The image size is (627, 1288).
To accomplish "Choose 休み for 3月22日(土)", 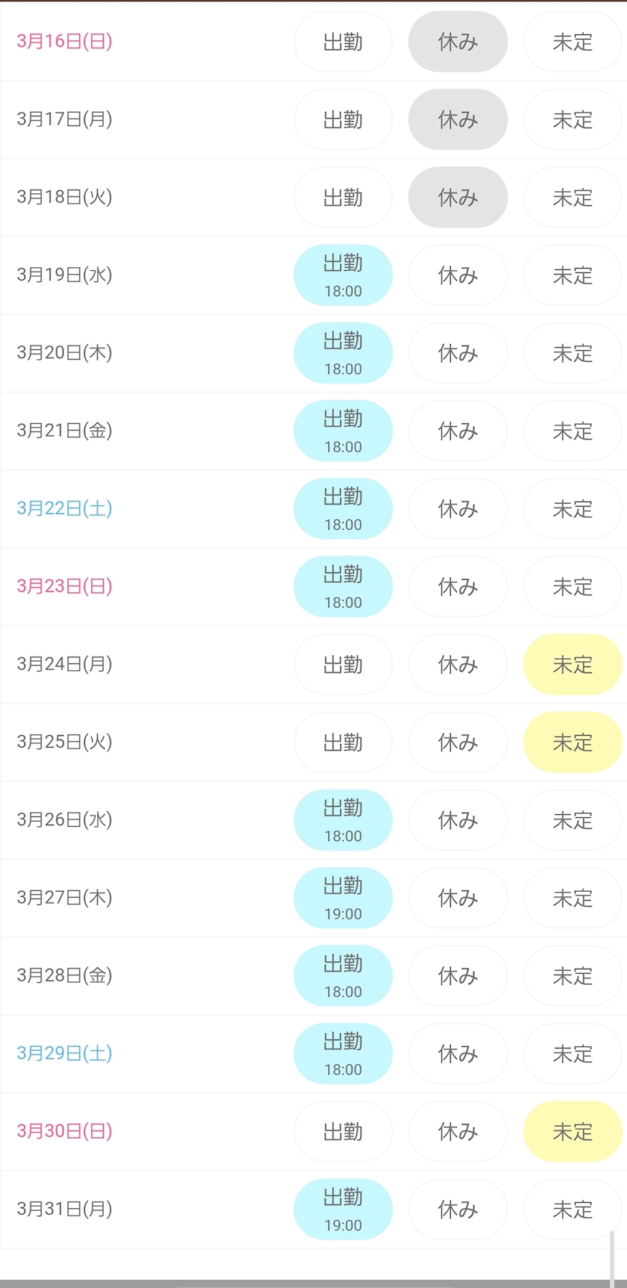I will pyautogui.click(x=458, y=509).
